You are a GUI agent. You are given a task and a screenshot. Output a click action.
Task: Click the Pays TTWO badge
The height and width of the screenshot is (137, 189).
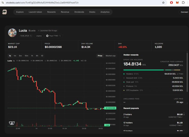coord(54,36)
